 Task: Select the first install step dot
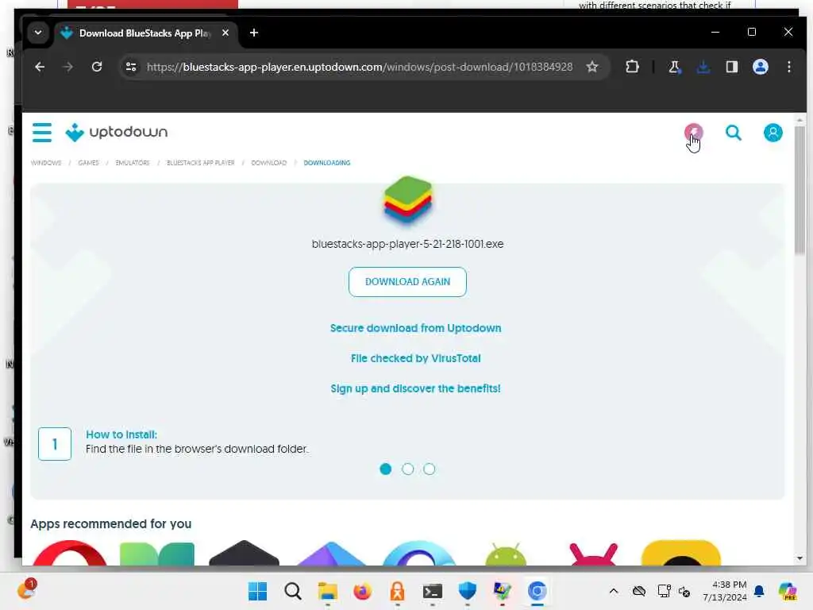click(385, 469)
